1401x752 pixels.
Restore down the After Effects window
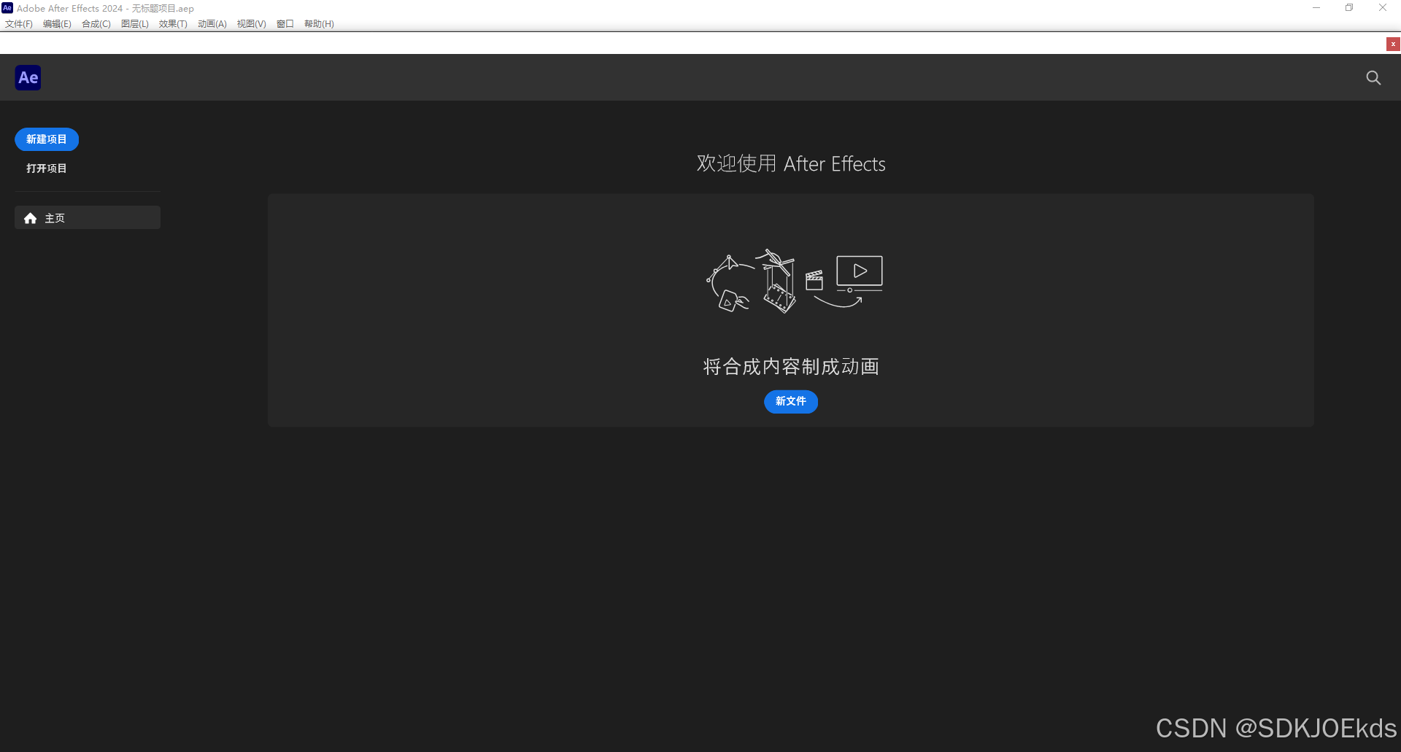click(x=1349, y=8)
